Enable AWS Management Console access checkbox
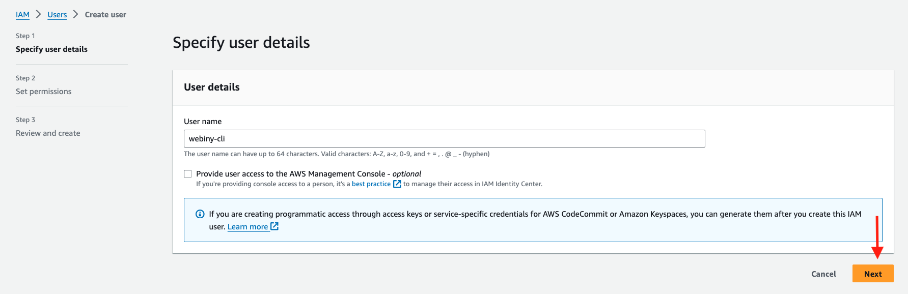Viewport: 908px width, 294px height. click(x=188, y=174)
